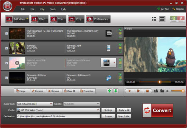
Task: Click the NVIDIA acceleration badge
Action: (x=173, y=19)
